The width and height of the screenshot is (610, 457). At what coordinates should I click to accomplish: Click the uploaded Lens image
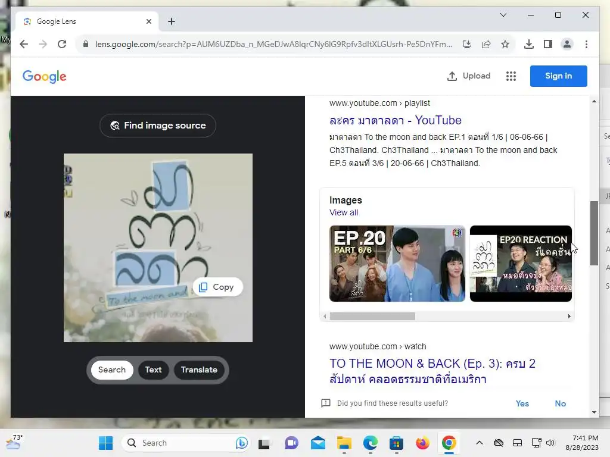click(x=158, y=248)
